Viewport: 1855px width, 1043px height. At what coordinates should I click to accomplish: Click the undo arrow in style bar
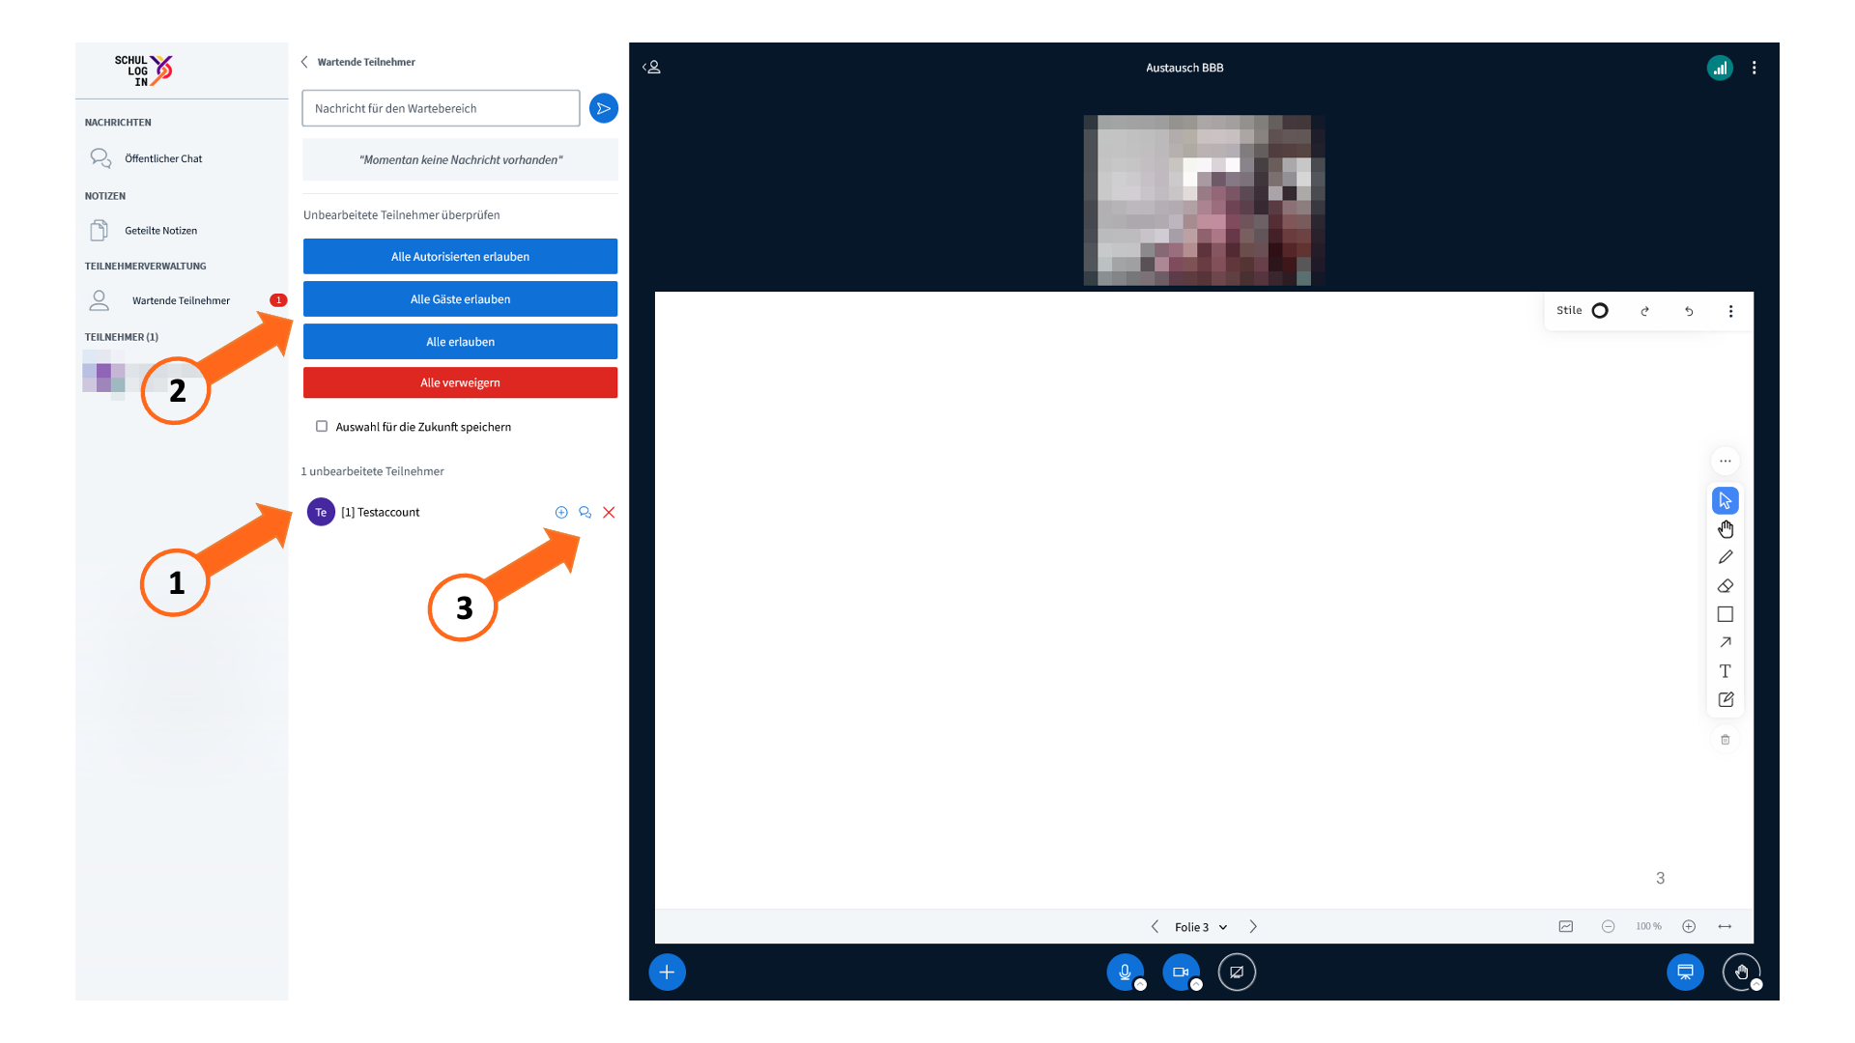click(1689, 311)
